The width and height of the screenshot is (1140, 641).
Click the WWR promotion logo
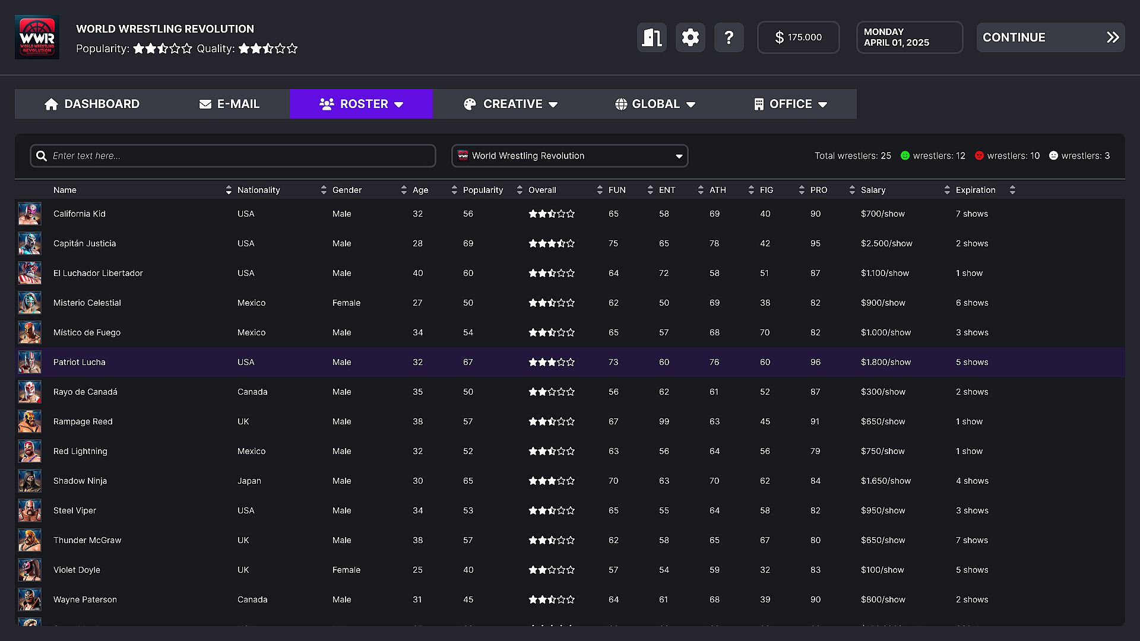click(37, 37)
